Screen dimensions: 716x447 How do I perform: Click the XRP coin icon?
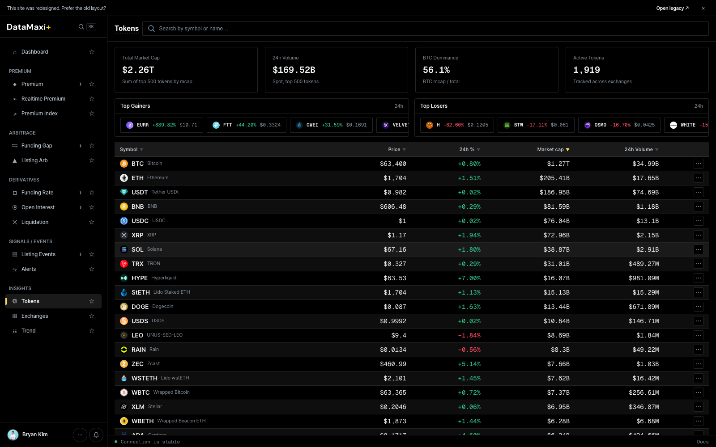tap(124, 235)
